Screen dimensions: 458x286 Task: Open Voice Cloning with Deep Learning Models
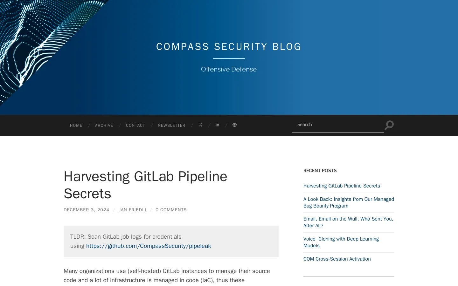(x=341, y=242)
